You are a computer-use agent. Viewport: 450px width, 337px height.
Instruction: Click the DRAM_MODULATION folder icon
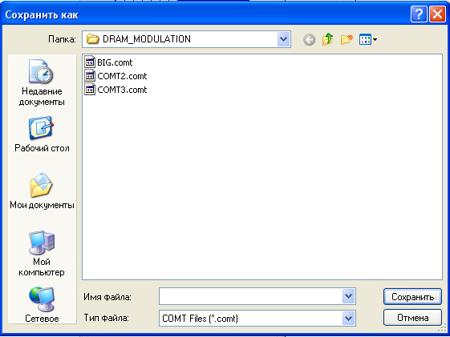(93, 39)
